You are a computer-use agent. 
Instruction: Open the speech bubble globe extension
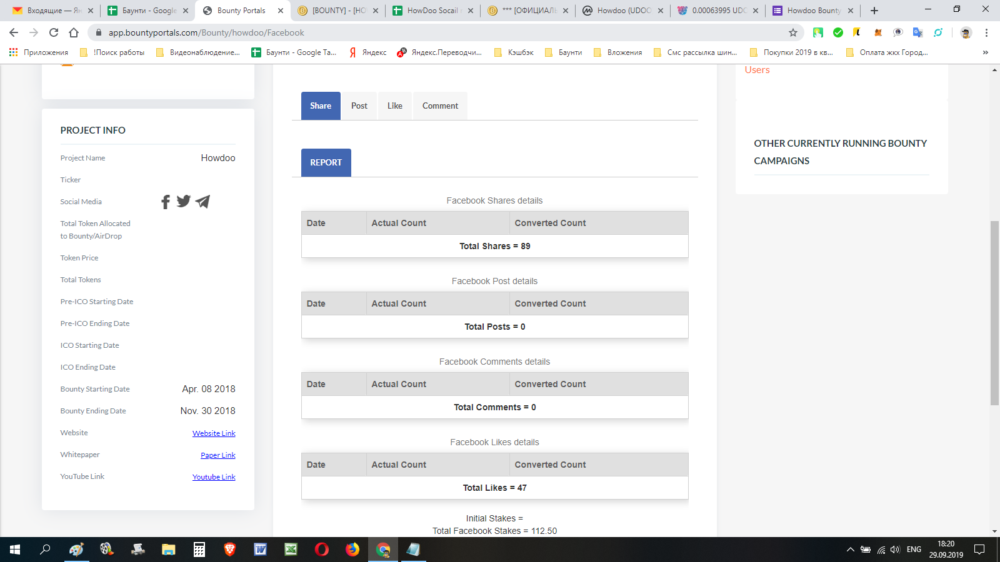[x=898, y=32]
